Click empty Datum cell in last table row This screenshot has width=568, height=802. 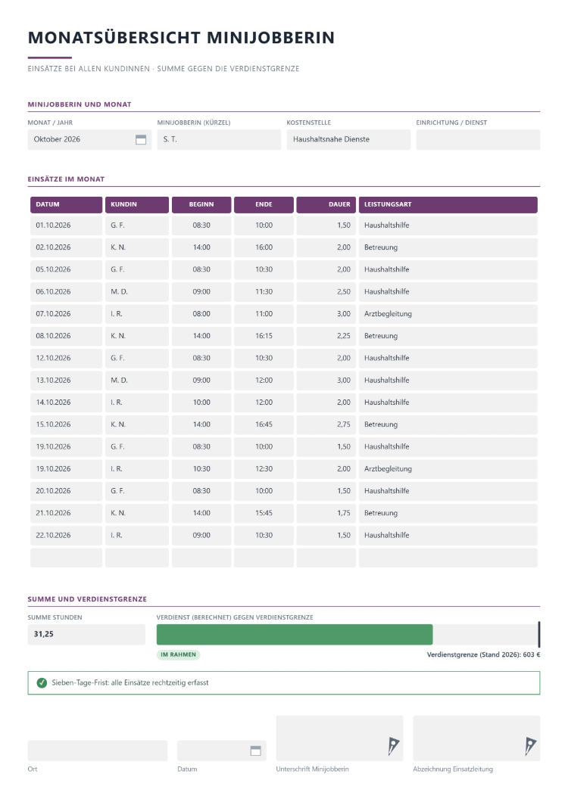(x=66, y=558)
